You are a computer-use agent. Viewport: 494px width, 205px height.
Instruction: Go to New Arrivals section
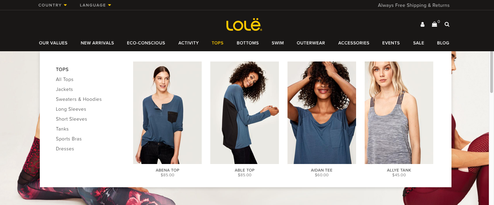pyautogui.click(x=97, y=43)
